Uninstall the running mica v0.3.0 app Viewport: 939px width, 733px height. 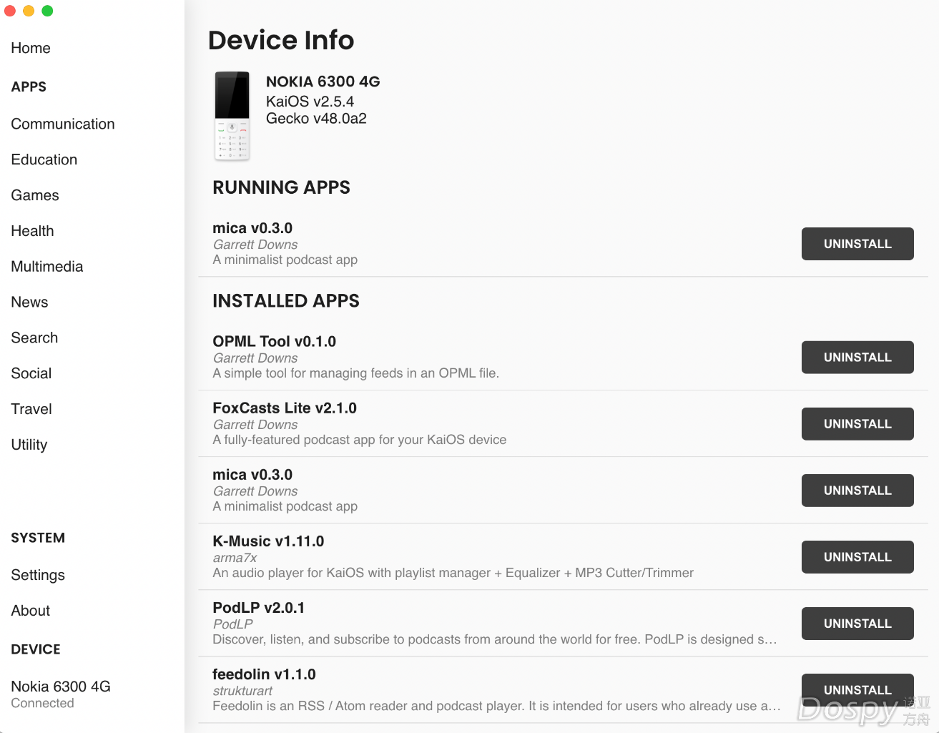click(857, 244)
